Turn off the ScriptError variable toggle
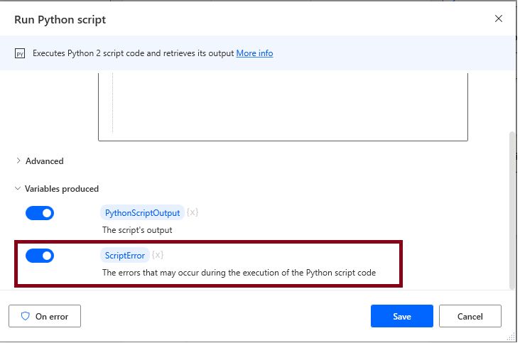The image size is (520, 343). tap(40, 256)
